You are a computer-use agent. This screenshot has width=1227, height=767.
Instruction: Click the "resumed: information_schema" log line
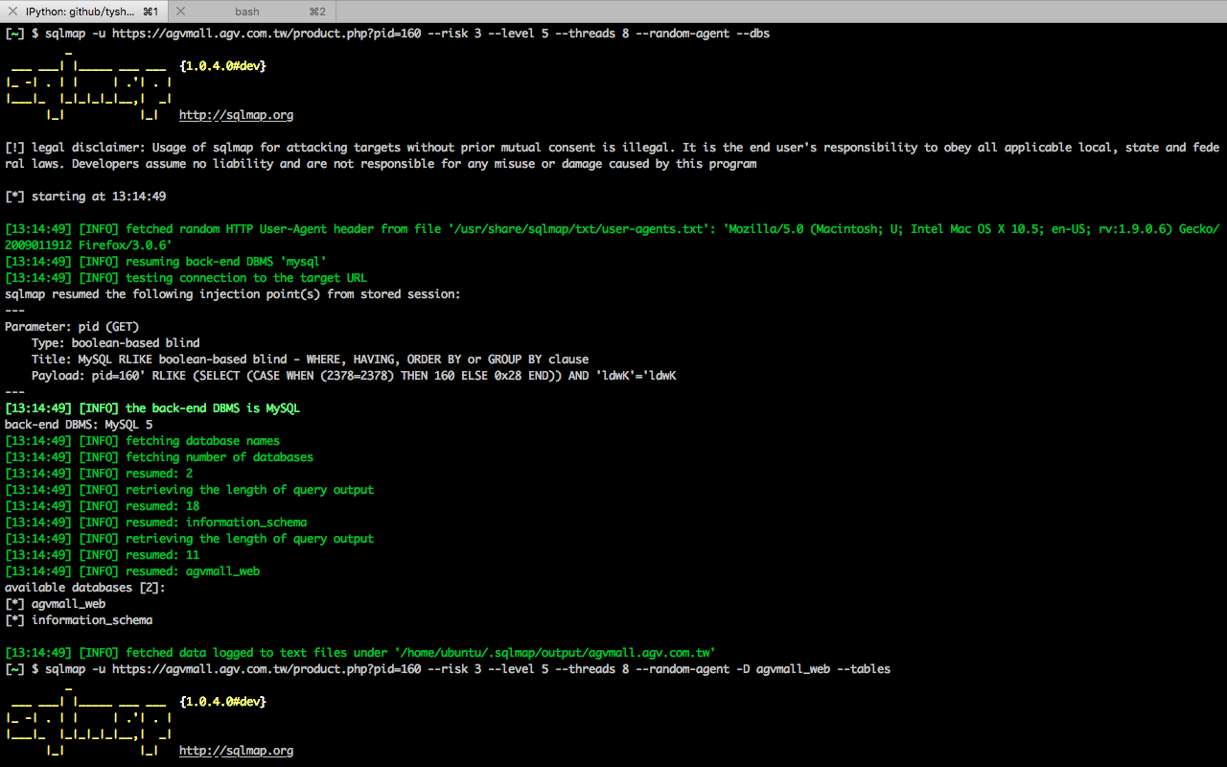(x=156, y=523)
